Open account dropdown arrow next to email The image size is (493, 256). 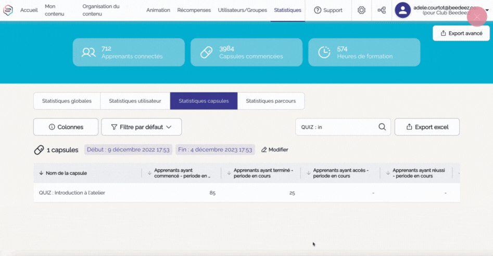click(x=487, y=10)
